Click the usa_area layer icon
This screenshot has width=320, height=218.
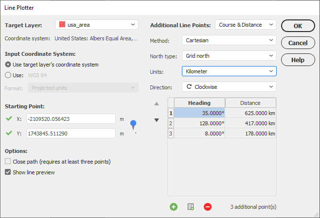(x=62, y=24)
